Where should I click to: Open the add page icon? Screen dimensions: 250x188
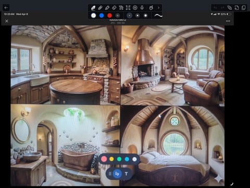[x=236, y=8]
